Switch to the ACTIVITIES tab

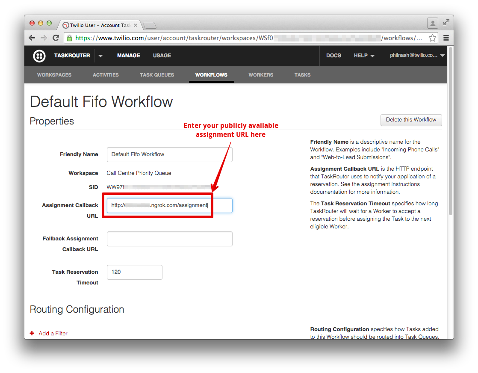tap(106, 75)
